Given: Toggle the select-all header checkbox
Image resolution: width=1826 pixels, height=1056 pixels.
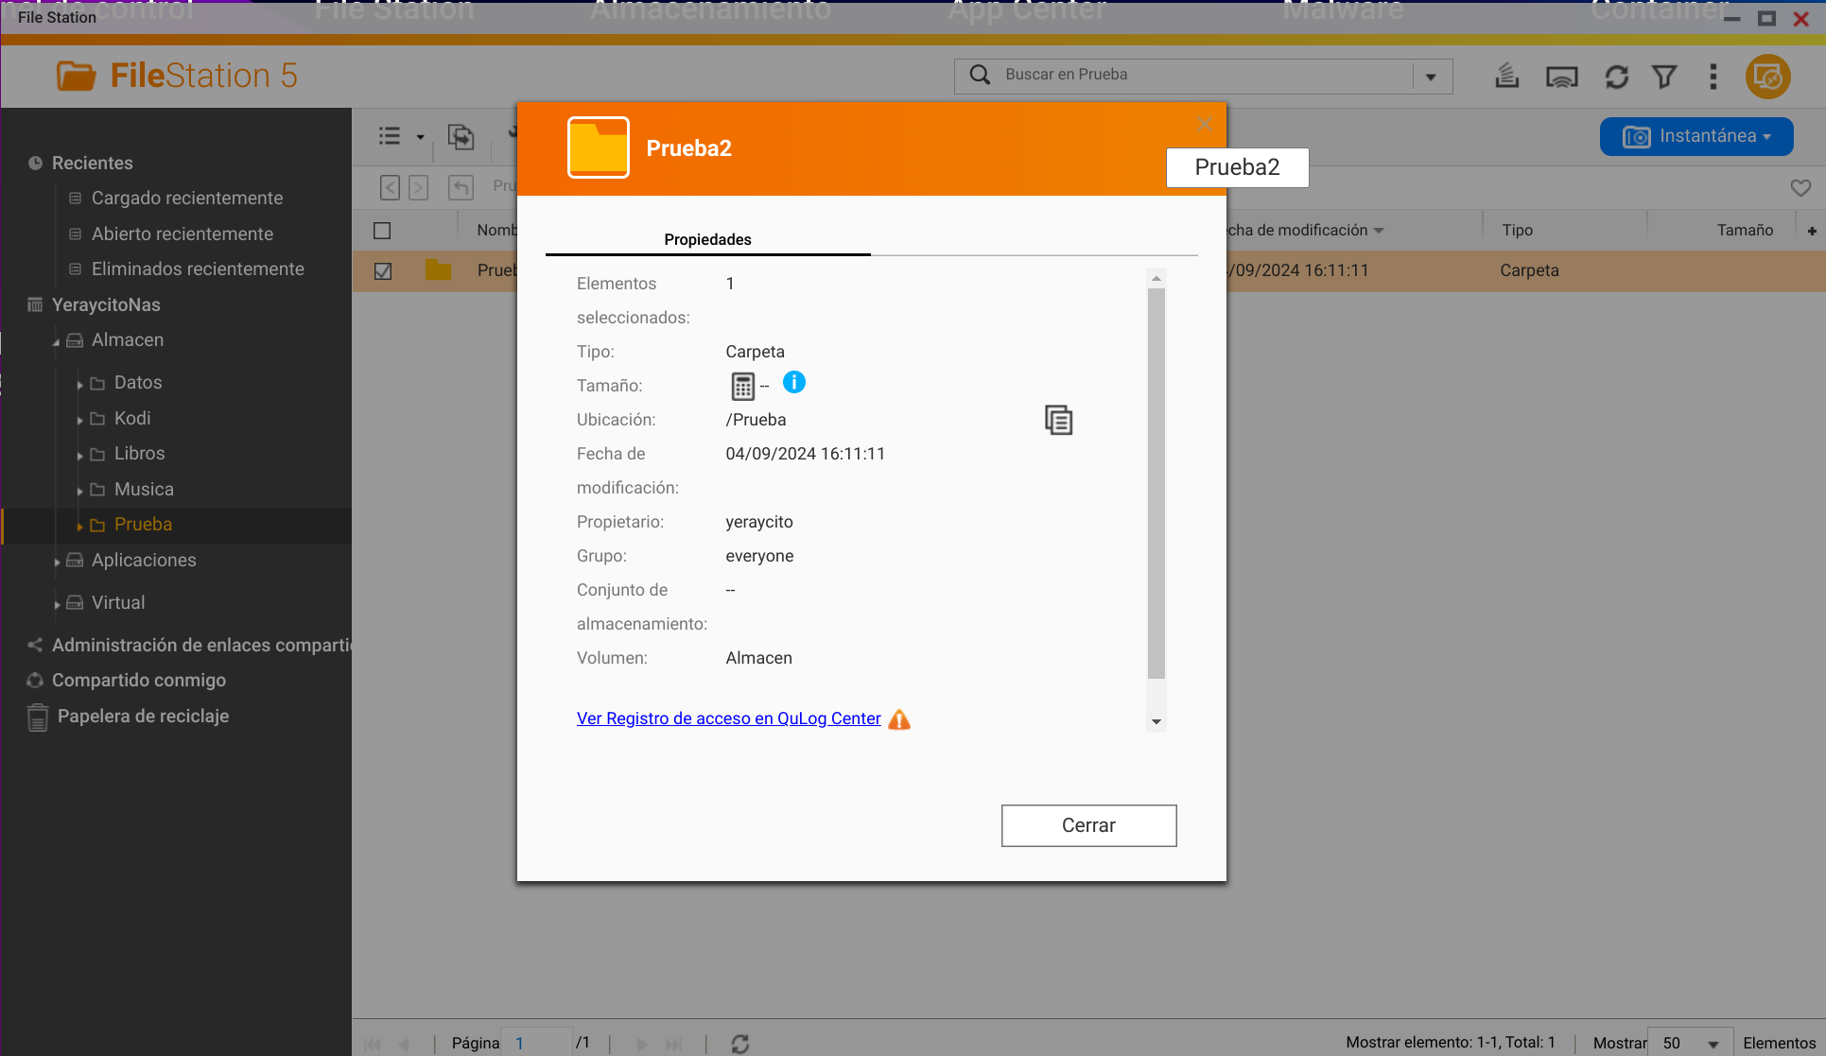Looking at the screenshot, I should point(382,231).
